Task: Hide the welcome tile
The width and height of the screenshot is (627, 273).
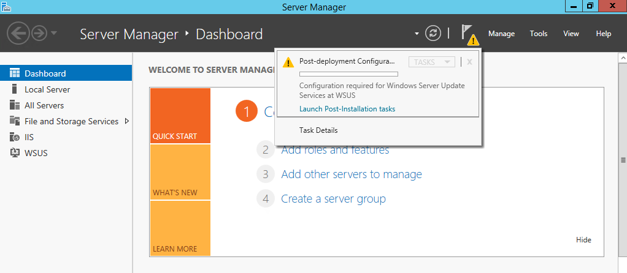Action: click(583, 240)
